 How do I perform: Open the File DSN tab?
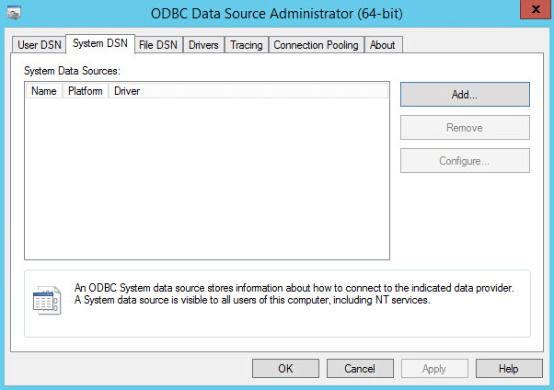coord(158,45)
